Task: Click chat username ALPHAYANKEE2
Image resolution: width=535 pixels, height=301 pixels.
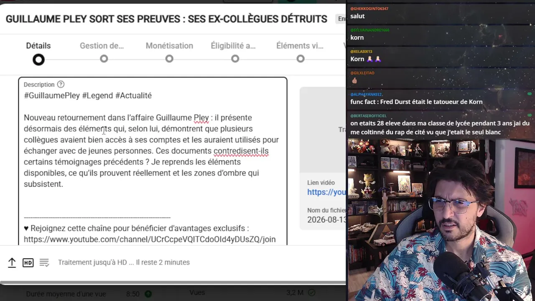Action: click(366, 94)
